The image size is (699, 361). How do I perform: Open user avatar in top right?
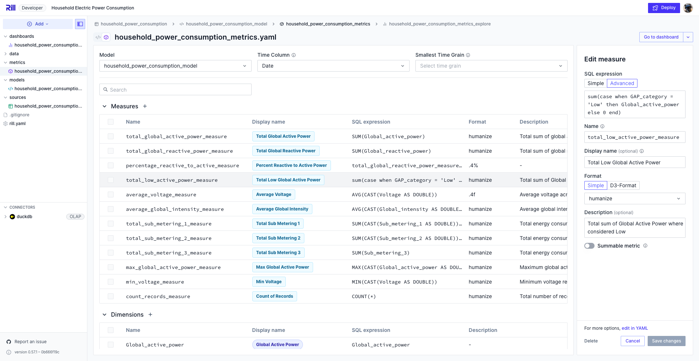pyautogui.click(x=688, y=8)
